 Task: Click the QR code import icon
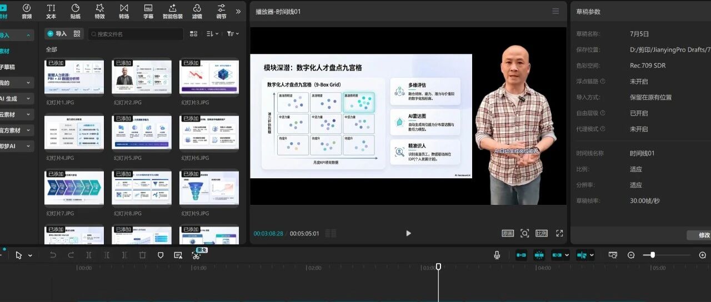(x=77, y=34)
